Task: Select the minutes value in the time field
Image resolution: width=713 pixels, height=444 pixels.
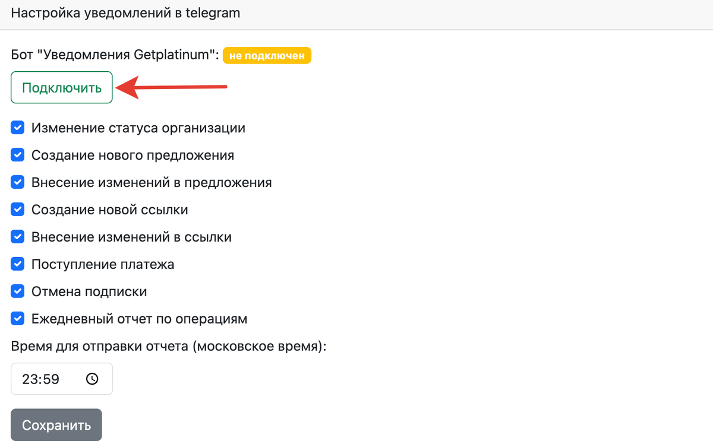Action: [51, 379]
